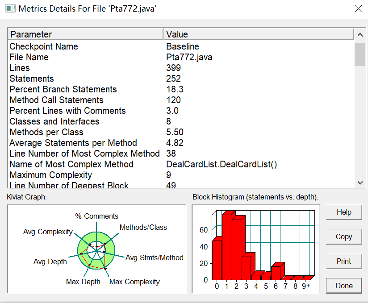
Task: Click the value Pta772.java
Action: point(189,57)
